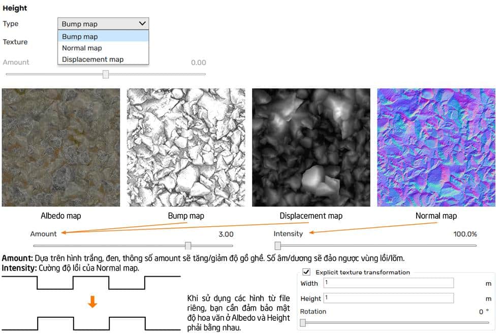
Task: Click the Height input field
Action: [x=388, y=298]
